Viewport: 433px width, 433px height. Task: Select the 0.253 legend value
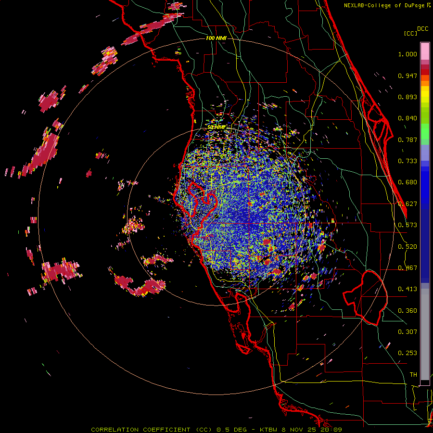coord(408,353)
